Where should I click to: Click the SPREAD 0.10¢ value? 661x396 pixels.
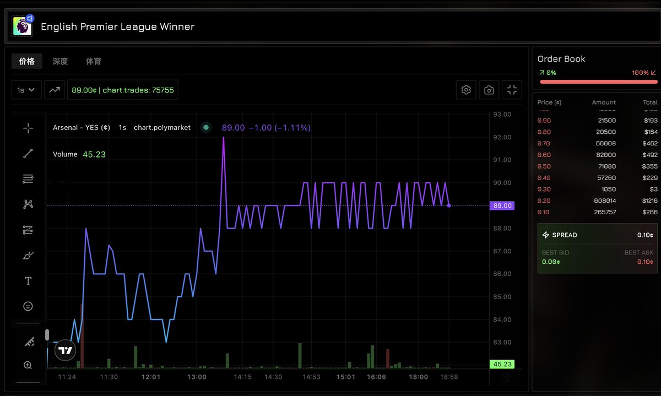pos(646,235)
